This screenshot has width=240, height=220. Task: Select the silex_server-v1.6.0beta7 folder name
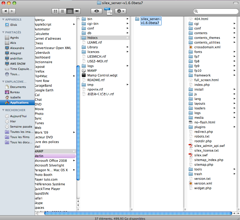151,21
